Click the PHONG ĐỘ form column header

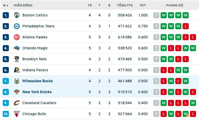point(174,5)
